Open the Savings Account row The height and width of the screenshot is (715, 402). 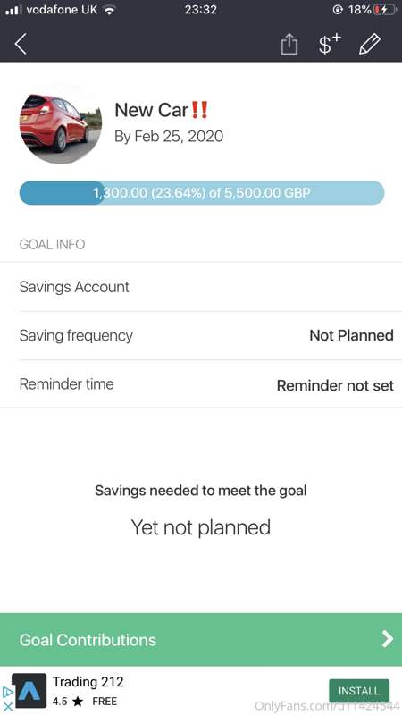(x=201, y=287)
